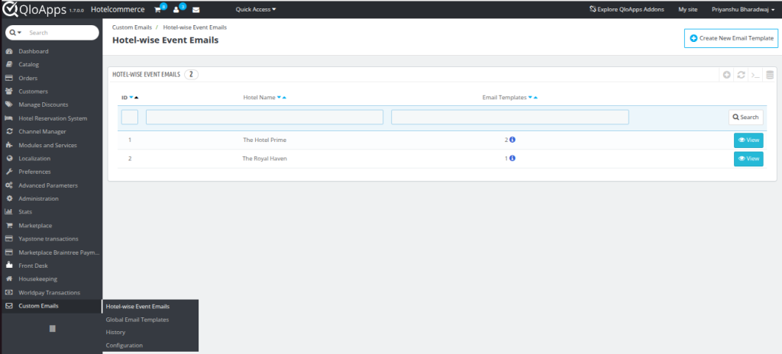Click info icon beside The Hotel Prime template count
The height and width of the screenshot is (354, 782).
click(x=512, y=140)
